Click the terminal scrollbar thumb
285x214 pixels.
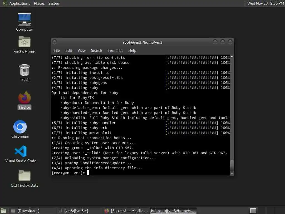(232, 166)
